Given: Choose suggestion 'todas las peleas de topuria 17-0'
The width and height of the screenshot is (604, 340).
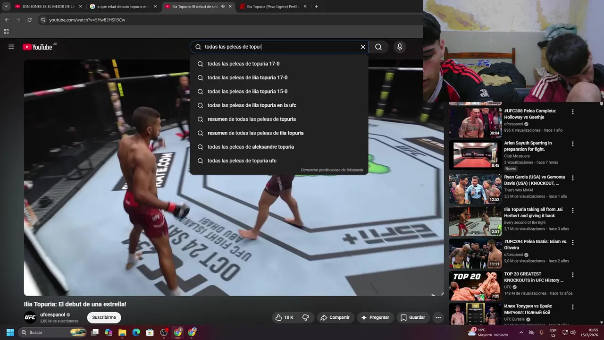Looking at the screenshot, I should (x=279, y=64).
